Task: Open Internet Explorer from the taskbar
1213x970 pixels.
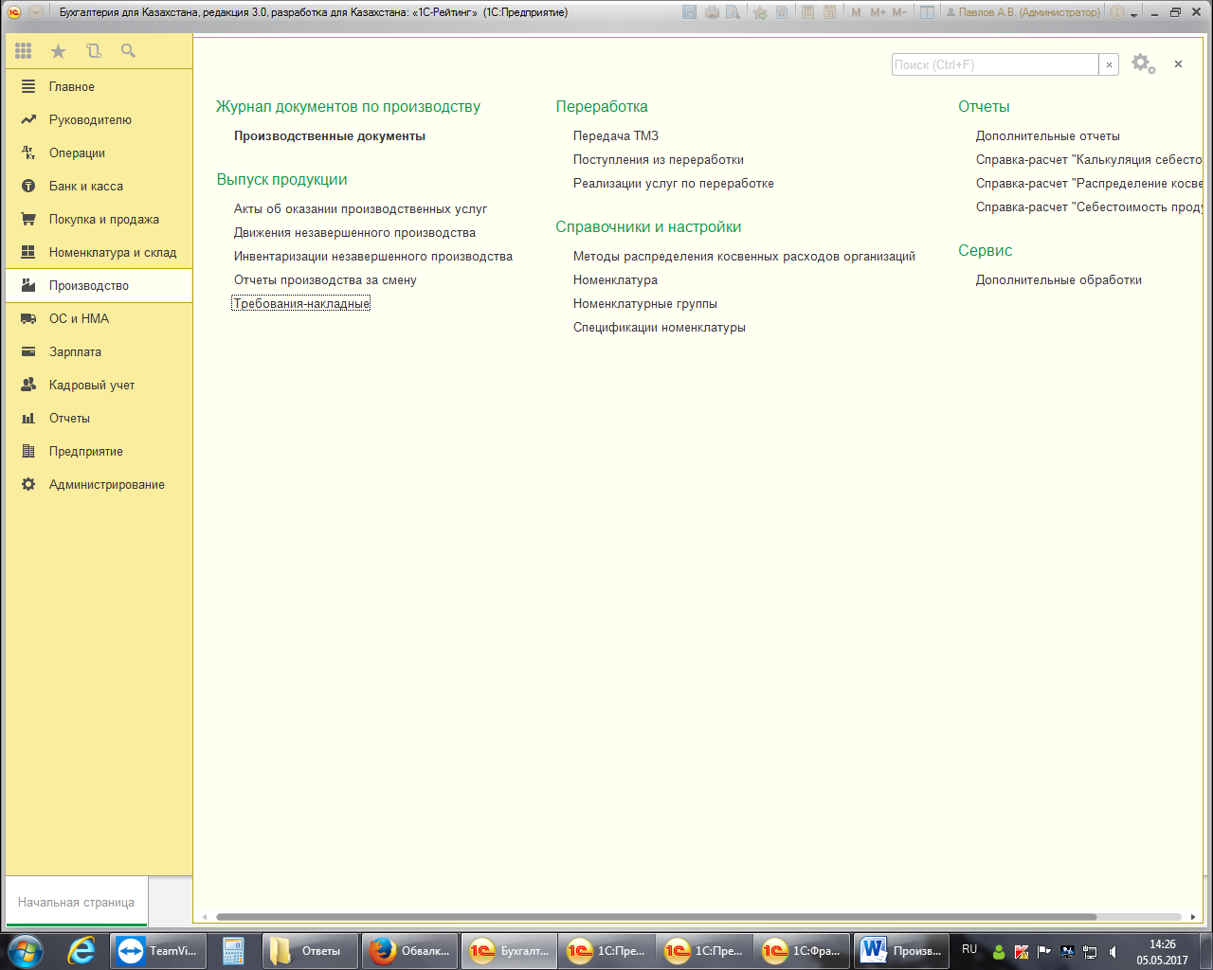Action: 81,950
